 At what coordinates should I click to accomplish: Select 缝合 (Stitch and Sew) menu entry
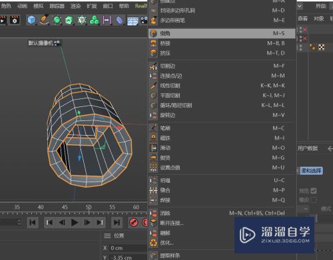click(x=222, y=190)
